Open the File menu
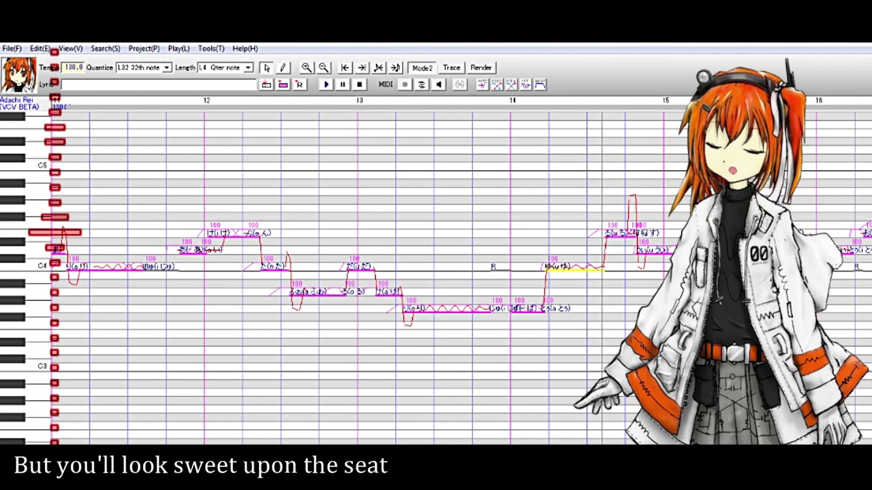The image size is (872, 490). tap(12, 49)
